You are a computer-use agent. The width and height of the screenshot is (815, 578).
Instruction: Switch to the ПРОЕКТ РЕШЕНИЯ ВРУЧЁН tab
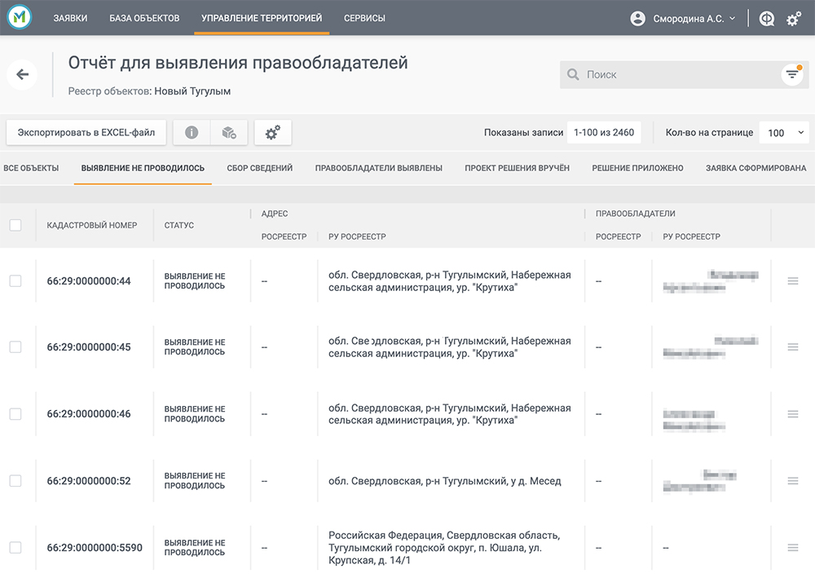pos(518,168)
